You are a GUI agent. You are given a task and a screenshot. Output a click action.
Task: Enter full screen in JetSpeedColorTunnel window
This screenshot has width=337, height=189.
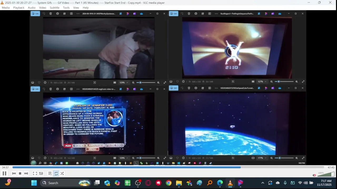click(303, 158)
